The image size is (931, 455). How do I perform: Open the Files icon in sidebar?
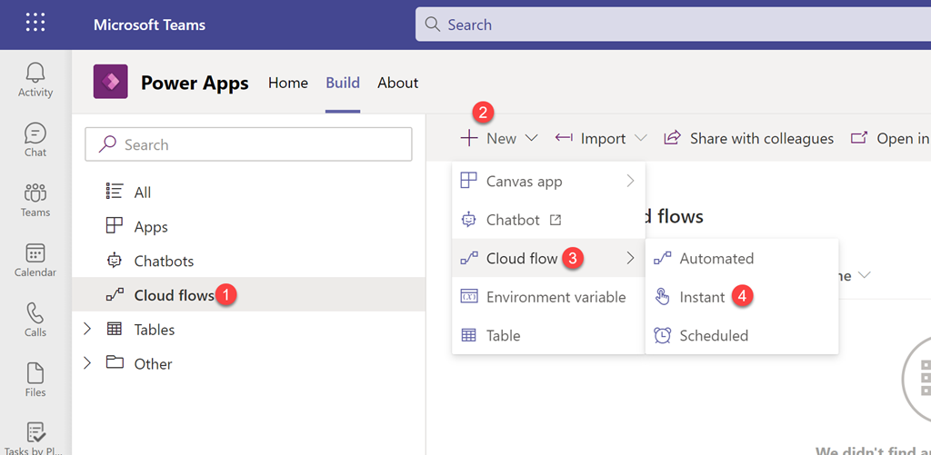[x=35, y=380]
